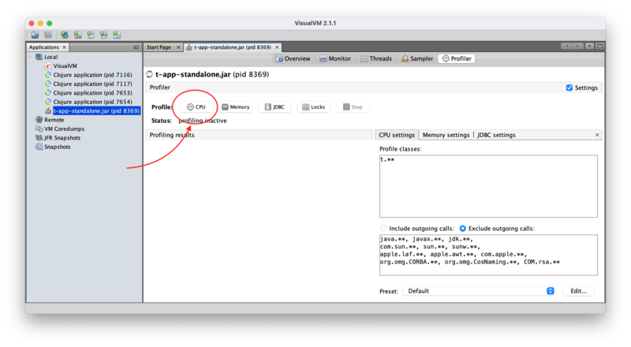
Task: Click inside the Profile classes text area
Action: tap(488, 186)
